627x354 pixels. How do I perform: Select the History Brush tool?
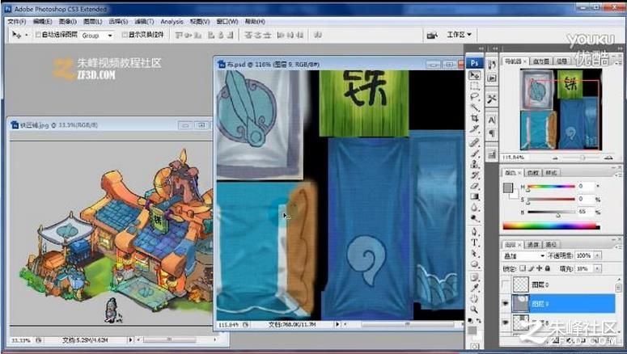click(475, 175)
